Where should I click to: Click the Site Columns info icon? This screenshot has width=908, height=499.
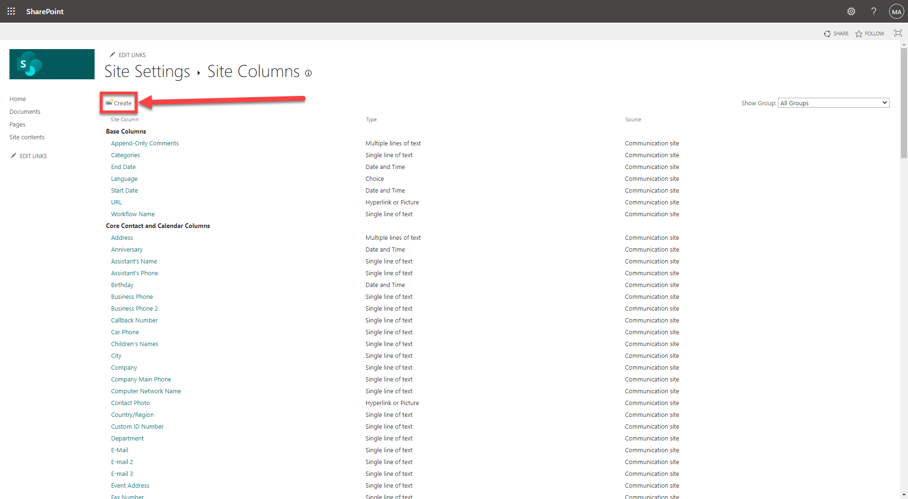(308, 73)
